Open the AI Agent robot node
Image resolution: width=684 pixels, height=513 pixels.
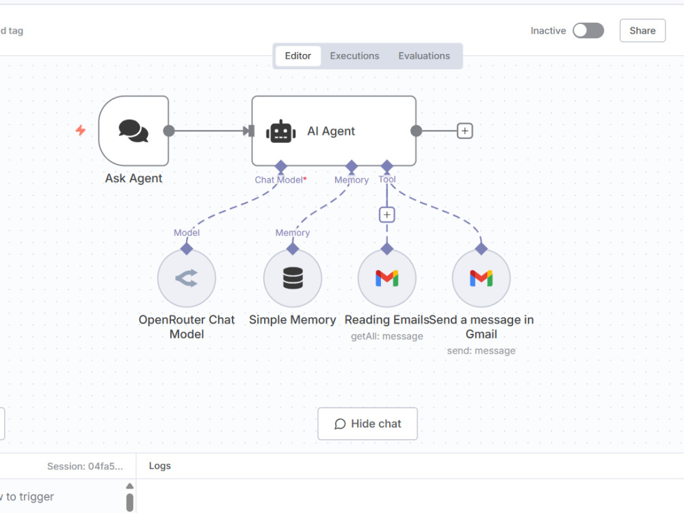point(334,131)
